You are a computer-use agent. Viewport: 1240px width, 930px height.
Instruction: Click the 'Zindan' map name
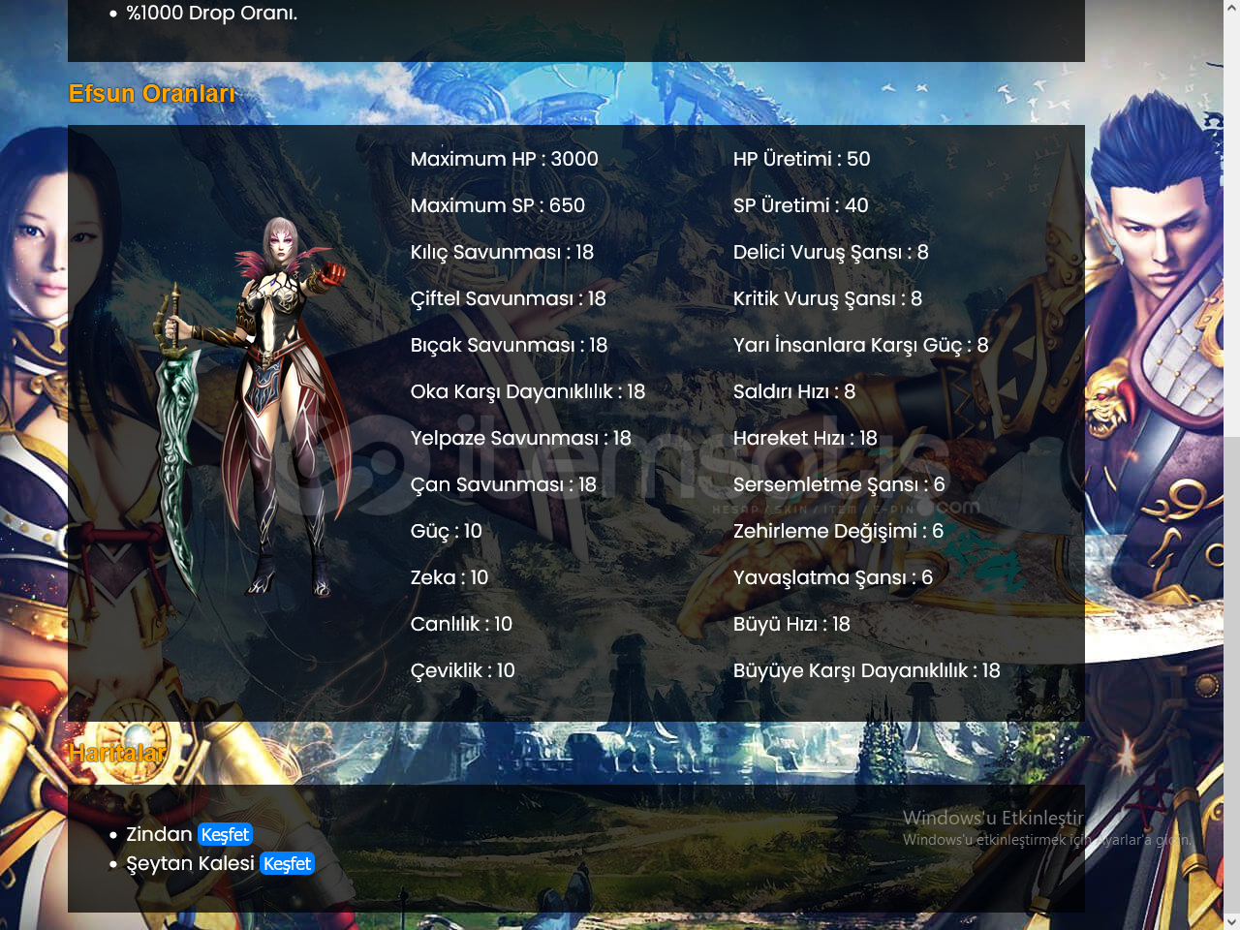tap(159, 835)
